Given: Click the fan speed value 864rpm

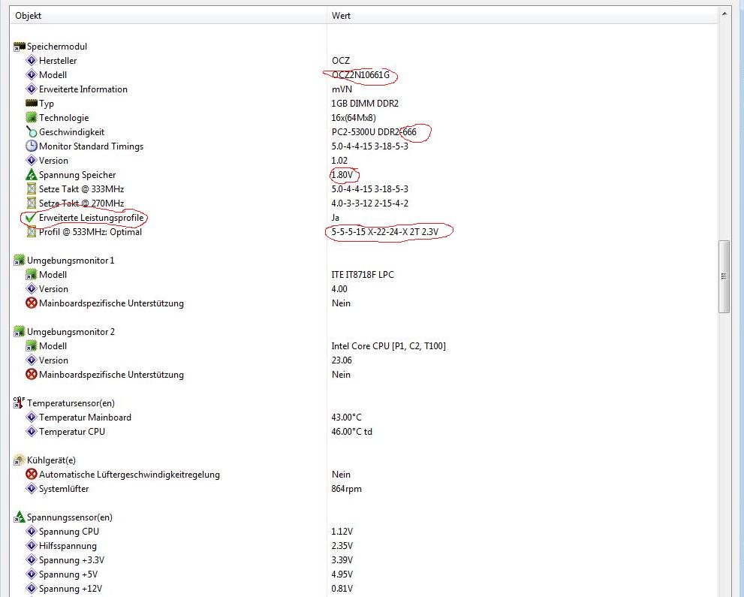Looking at the screenshot, I should coord(346,488).
